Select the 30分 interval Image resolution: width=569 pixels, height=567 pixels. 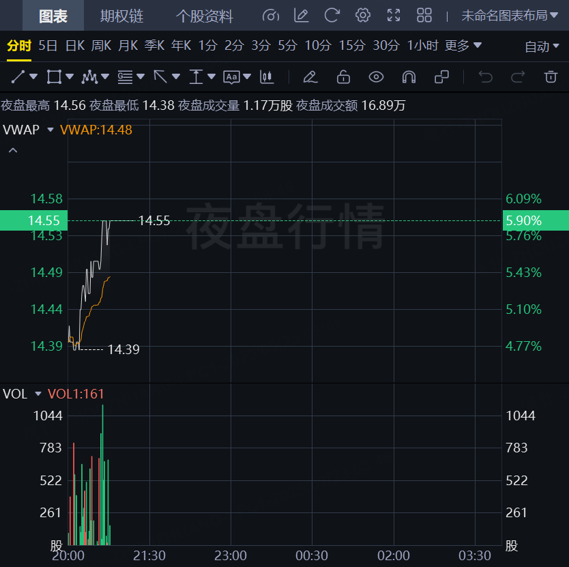tap(386, 46)
